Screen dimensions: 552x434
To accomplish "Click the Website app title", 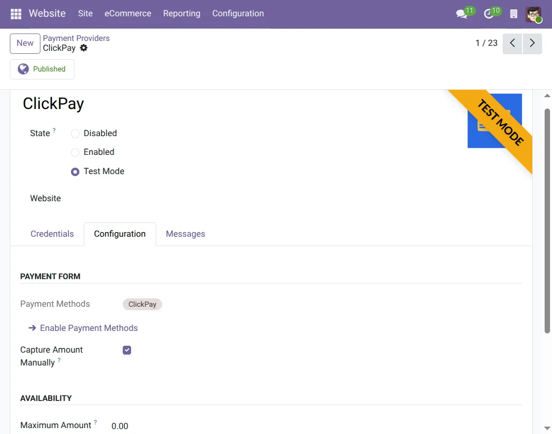I will (47, 13).
